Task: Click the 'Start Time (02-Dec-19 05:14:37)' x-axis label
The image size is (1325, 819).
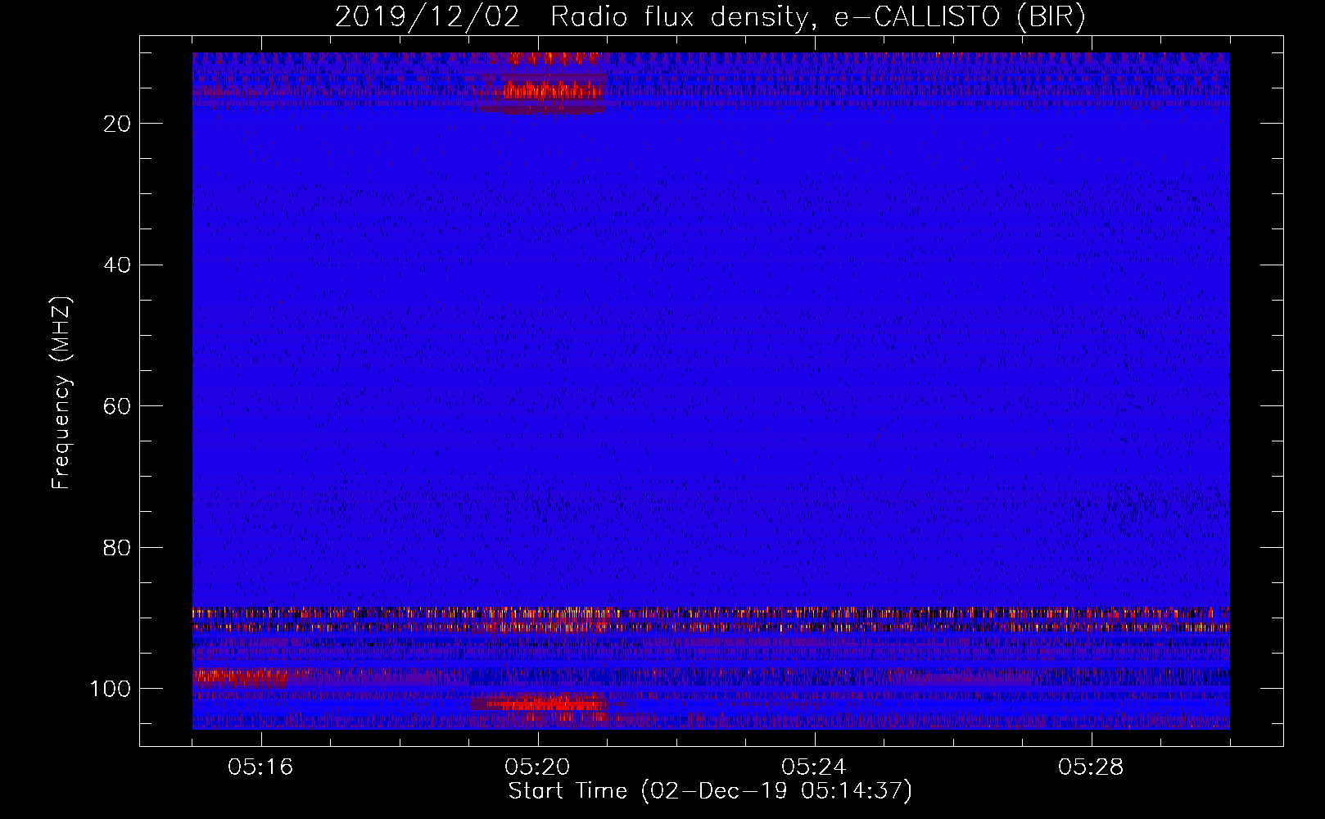Action: click(710, 791)
